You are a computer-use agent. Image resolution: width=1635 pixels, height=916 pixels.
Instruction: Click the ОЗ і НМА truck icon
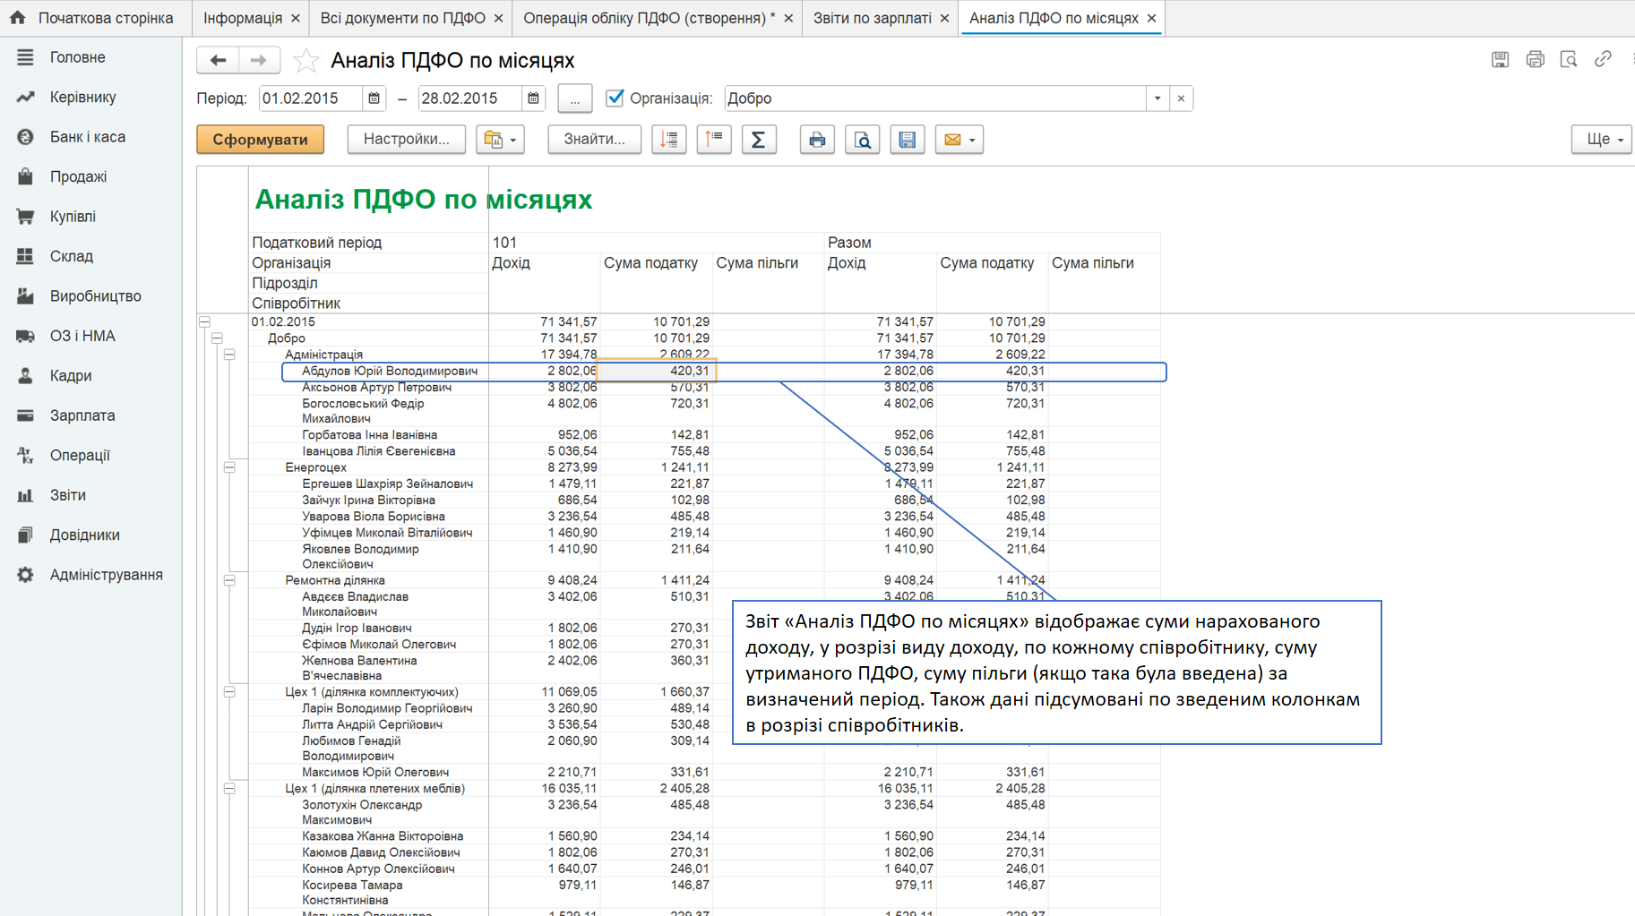tap(25, 336)
